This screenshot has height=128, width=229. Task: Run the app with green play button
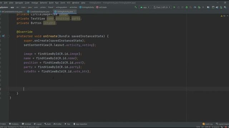(174, 7)
